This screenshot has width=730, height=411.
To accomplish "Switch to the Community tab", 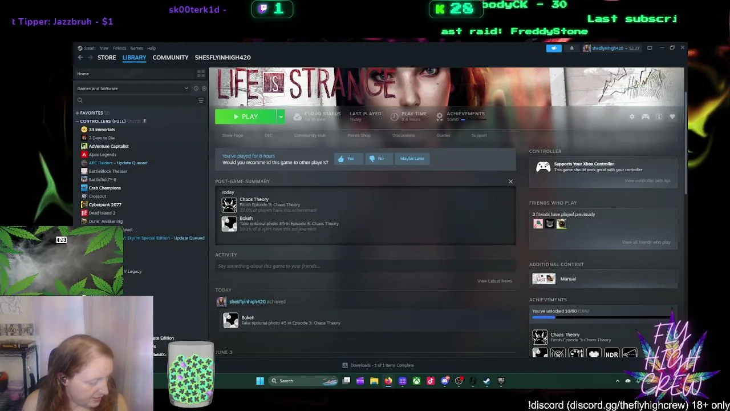I will [171, 58].
